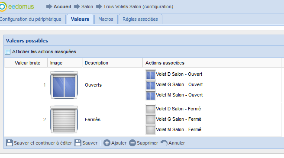Click raw value 2 cell
284x158 pixels.
tap(26, 119)
